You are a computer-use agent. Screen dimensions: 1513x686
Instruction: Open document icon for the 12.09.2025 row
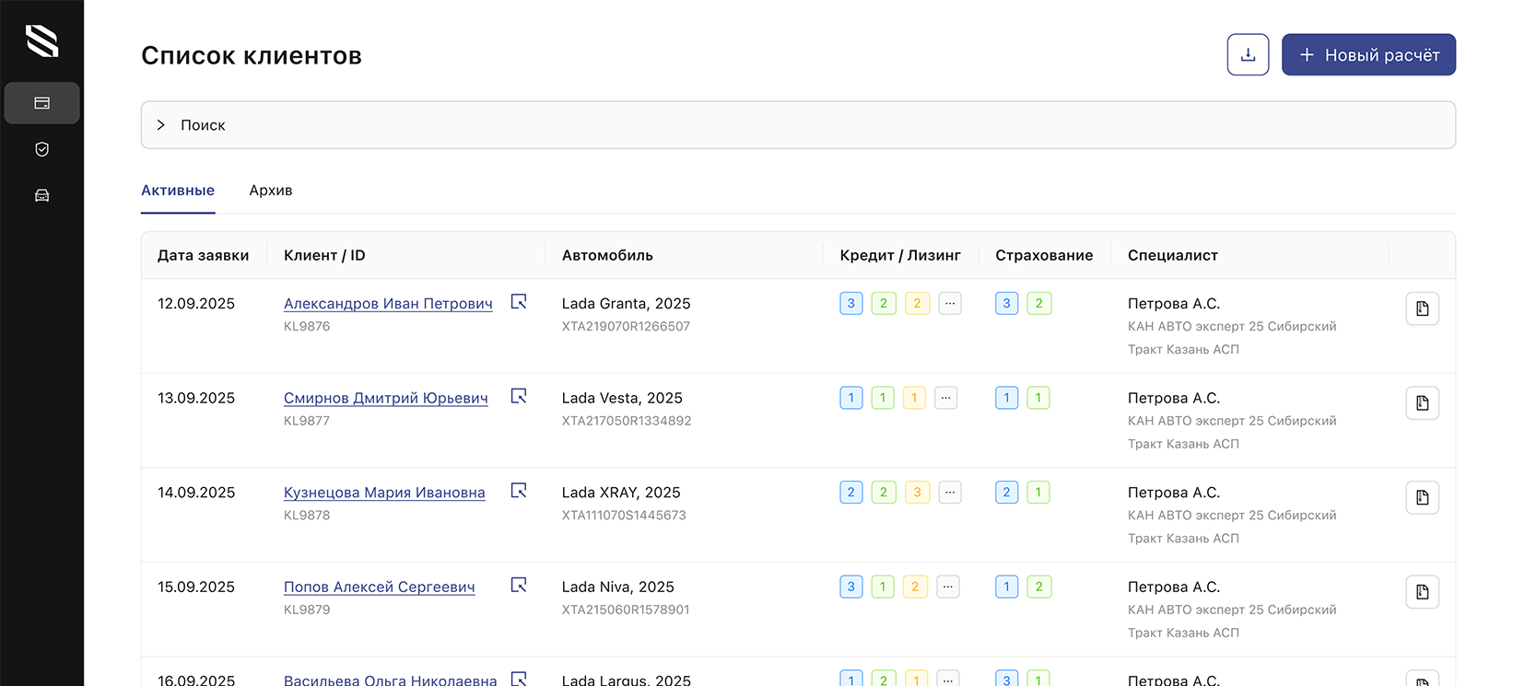tap(1422, 308)
